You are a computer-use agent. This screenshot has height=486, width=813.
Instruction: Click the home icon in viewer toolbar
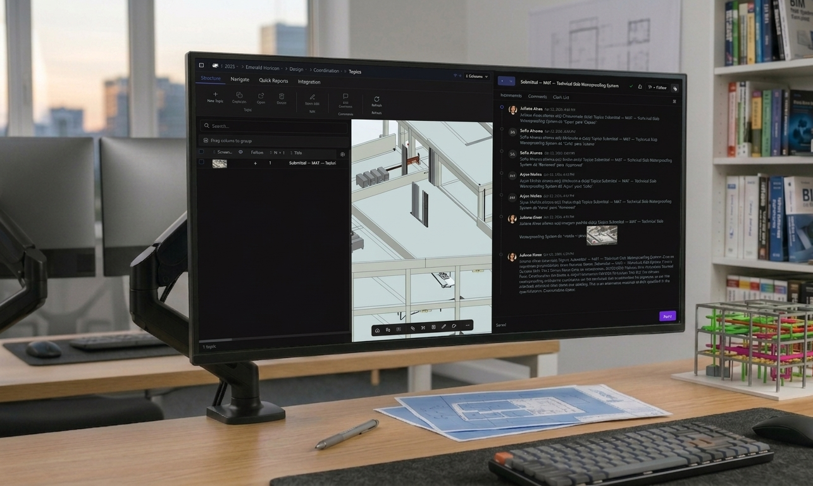377,330
